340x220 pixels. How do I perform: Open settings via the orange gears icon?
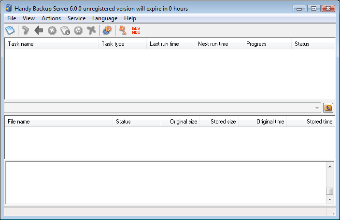(x=107, y=30)
